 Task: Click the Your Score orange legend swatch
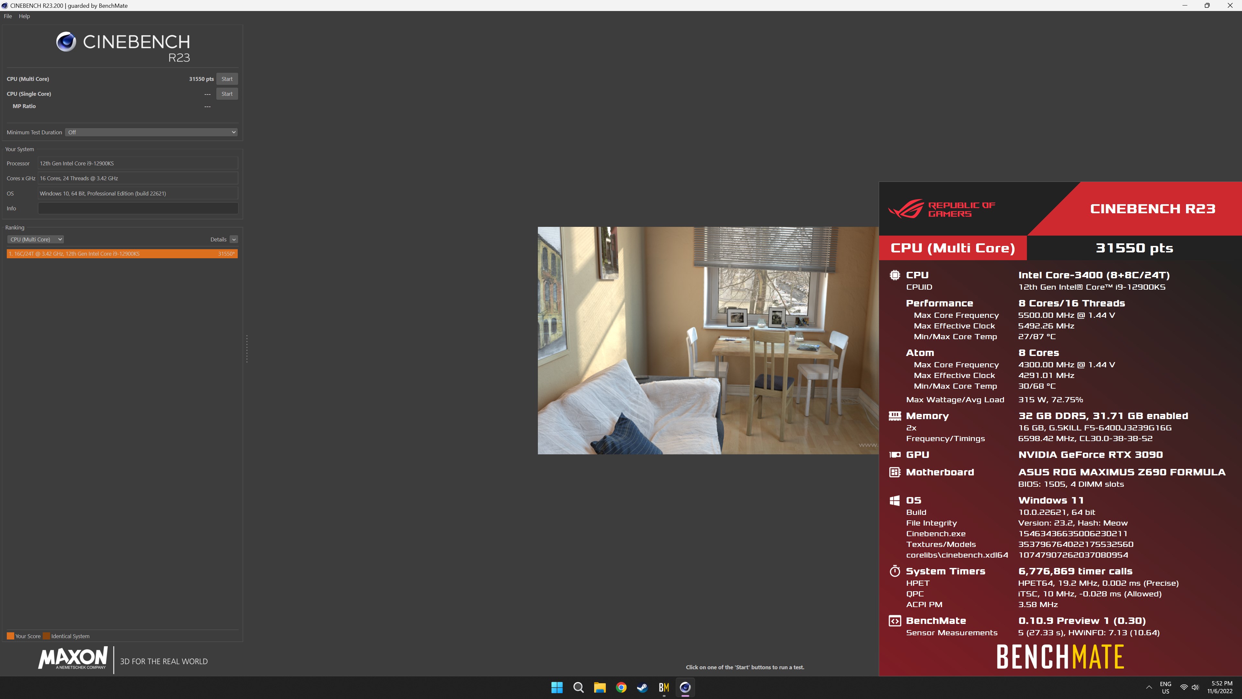click(10, 636)
